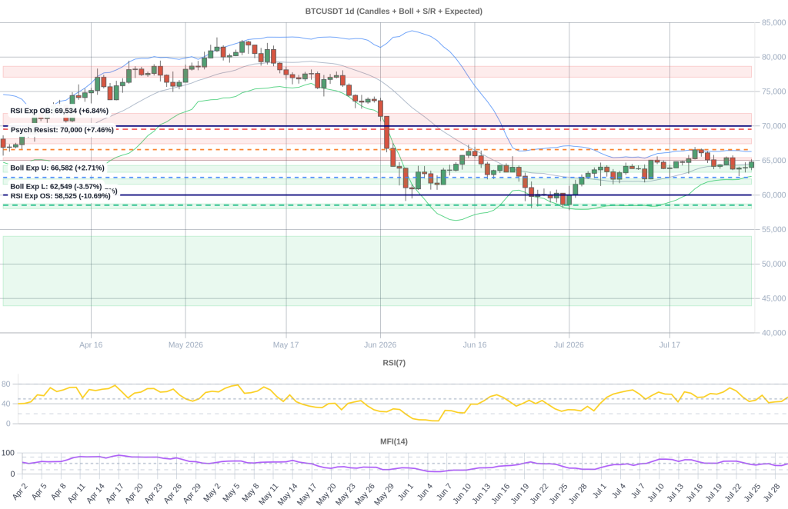Viewport: 788px width, 509px height.
Task: Select the "Boll Exp U: 66,582 (+2.71%)" label
Action: tap(57, 168)
